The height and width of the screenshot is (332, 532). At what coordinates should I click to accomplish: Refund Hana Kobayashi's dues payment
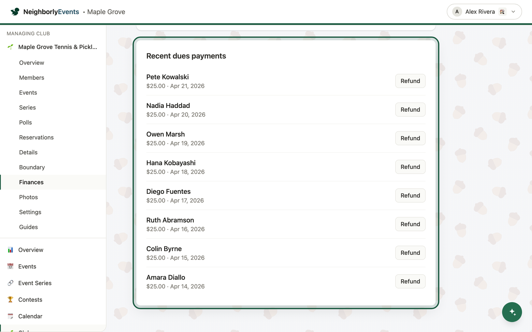410,167
